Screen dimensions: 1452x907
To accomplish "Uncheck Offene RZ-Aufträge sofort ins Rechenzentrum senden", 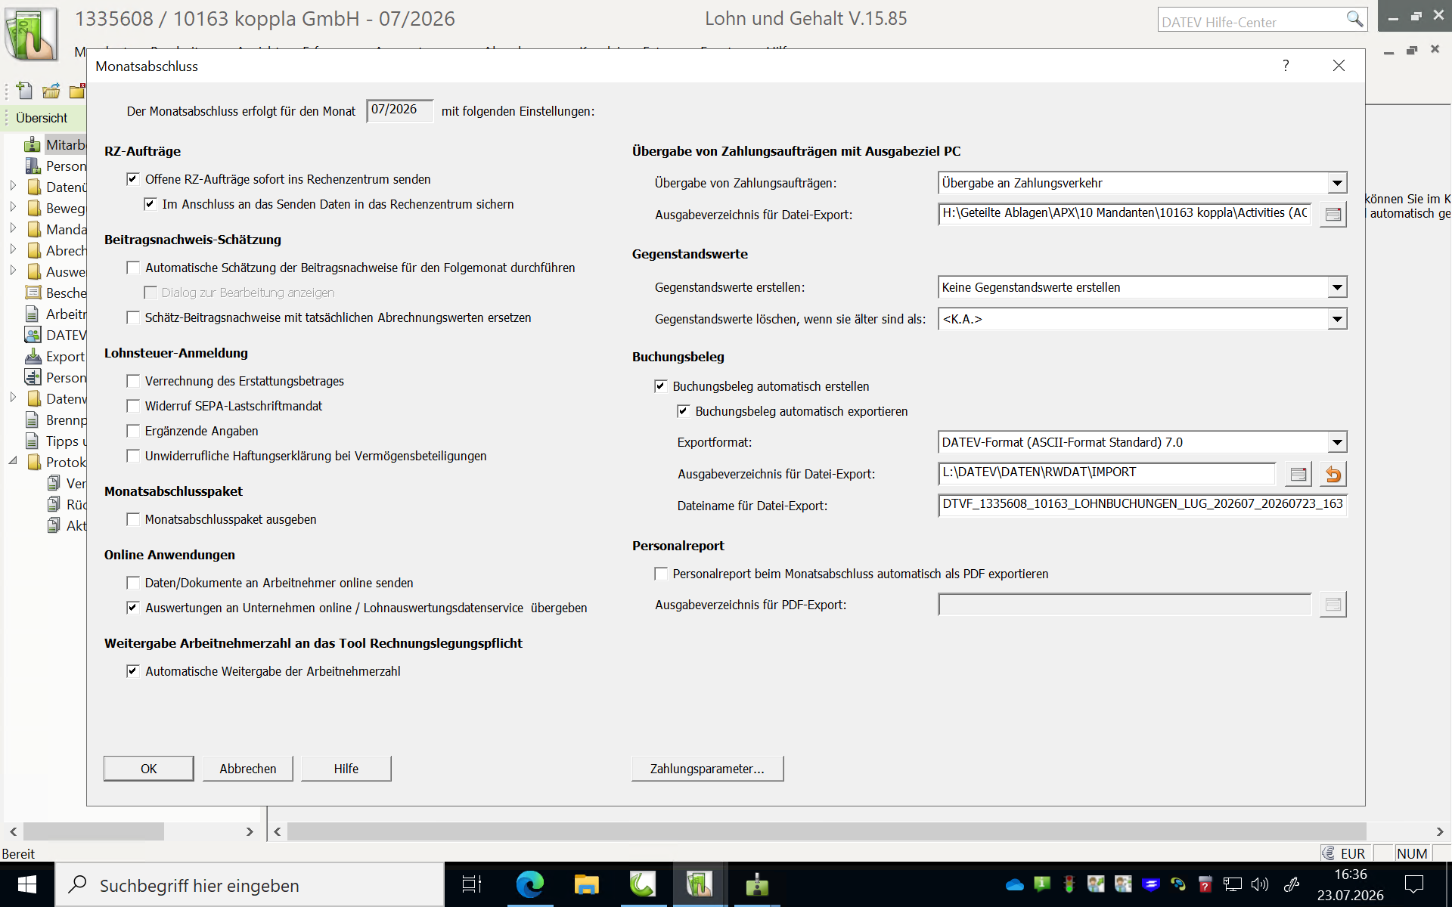I will [x=133, y=179].
